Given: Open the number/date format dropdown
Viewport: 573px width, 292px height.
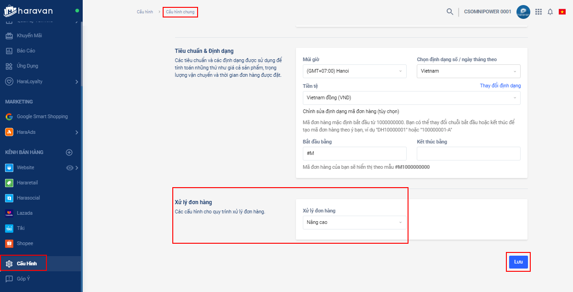Looking at the screenshot, I should pos(468,71).
